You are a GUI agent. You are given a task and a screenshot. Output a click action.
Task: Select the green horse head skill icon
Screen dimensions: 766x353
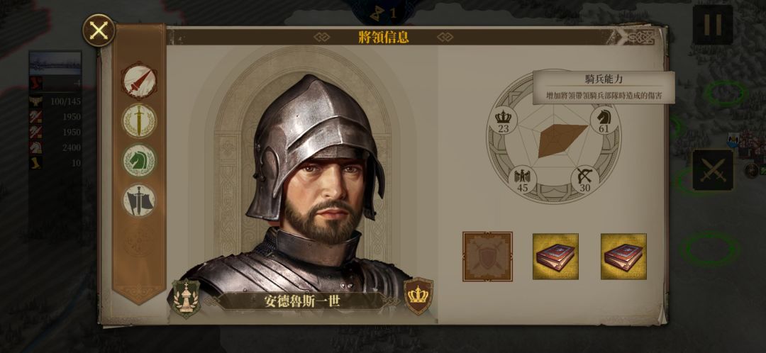(x=139, y=161)
